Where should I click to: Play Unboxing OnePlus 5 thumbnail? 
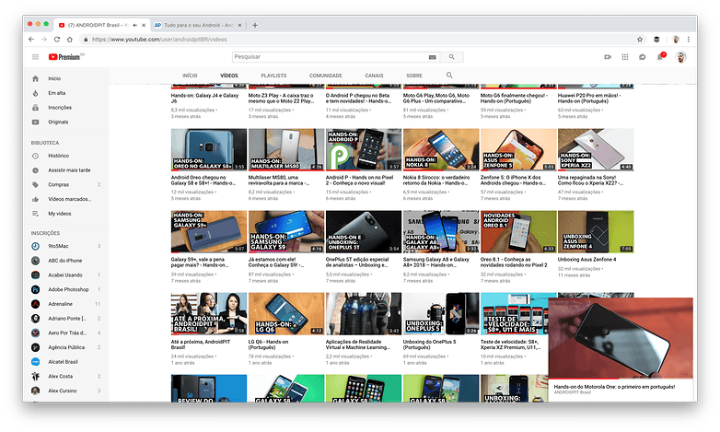pyautogui.click(x=441, y=314)
